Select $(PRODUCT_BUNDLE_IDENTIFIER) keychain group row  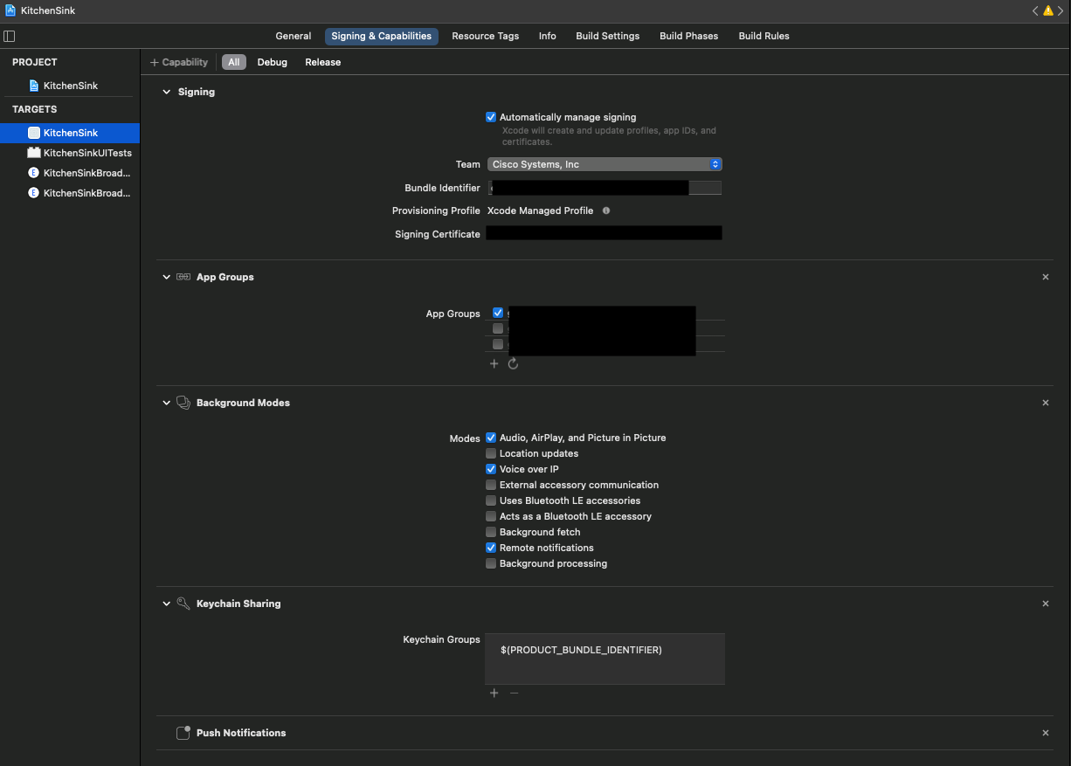(605, 650)
